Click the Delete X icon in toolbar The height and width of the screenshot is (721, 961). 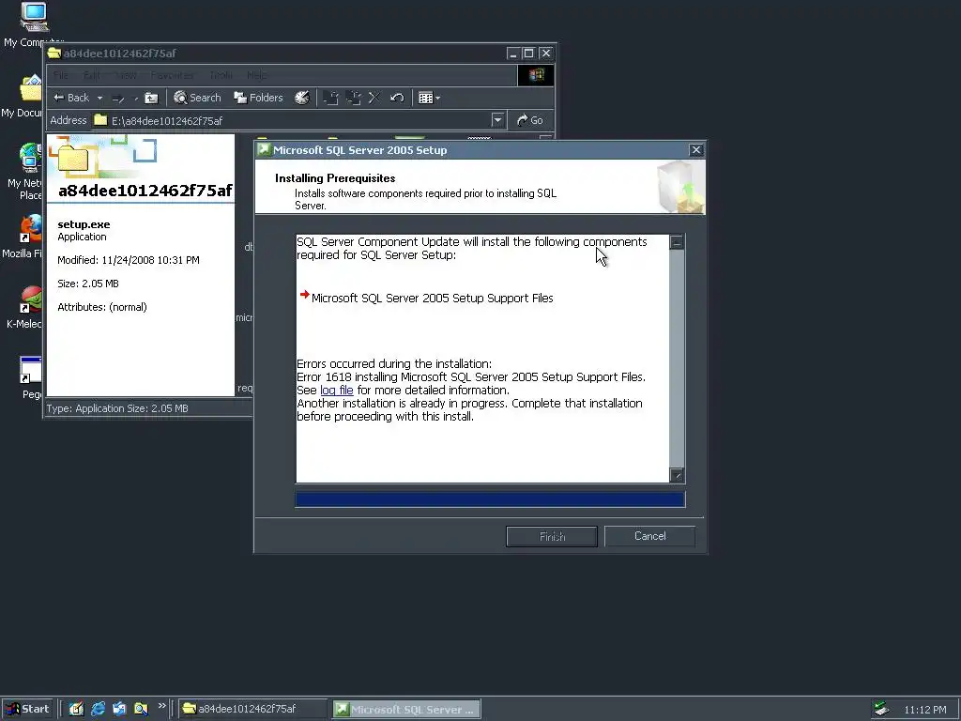tap(374, 98)
